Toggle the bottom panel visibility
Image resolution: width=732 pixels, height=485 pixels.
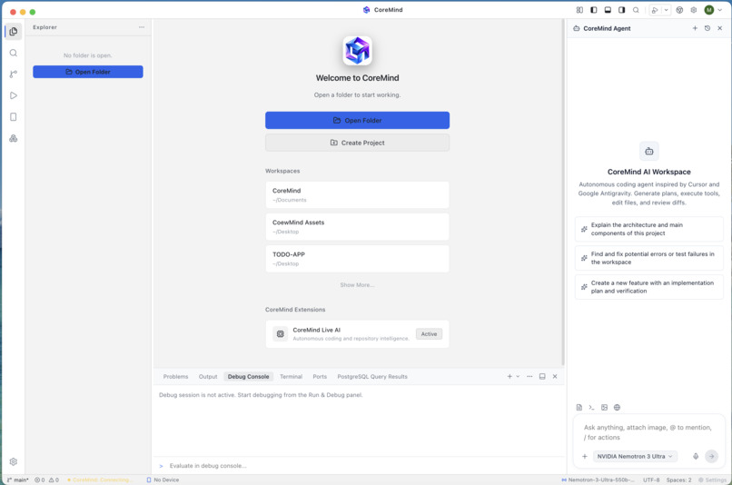pyautogui.click(x=608, y=10)
